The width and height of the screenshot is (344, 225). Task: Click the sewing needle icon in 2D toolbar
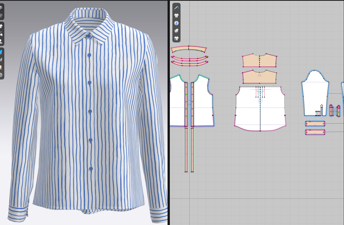point(176,8)
